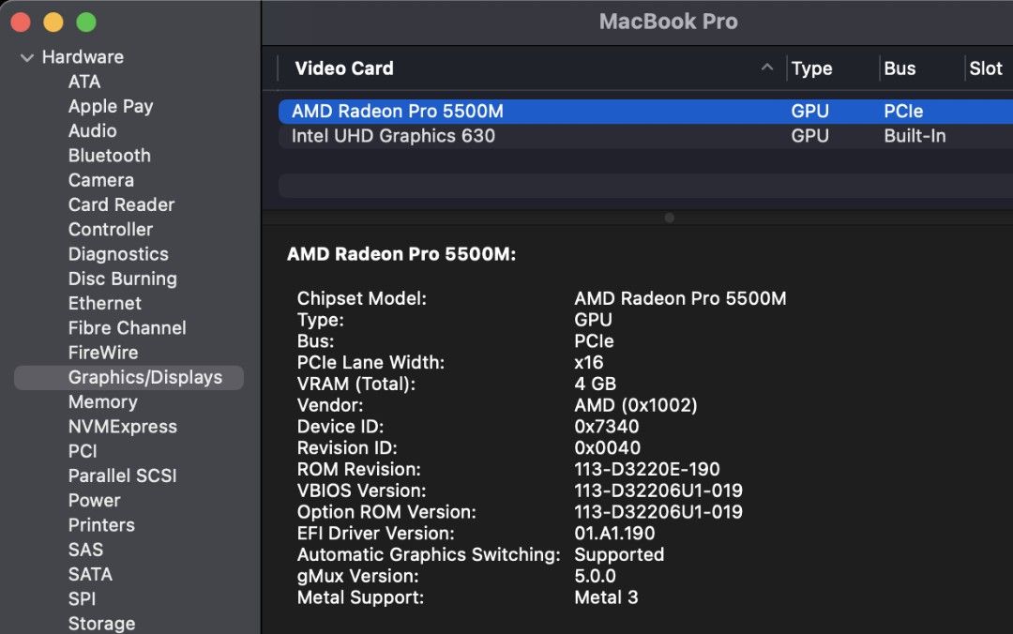This screenshot has width=1013, height=634.
Task: Click the split pane divider handle dot
Action: click(670, 218)
